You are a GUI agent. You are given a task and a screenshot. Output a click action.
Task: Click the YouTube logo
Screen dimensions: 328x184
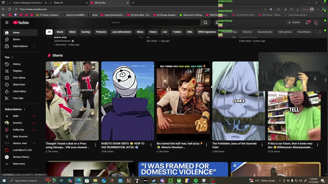21,22
